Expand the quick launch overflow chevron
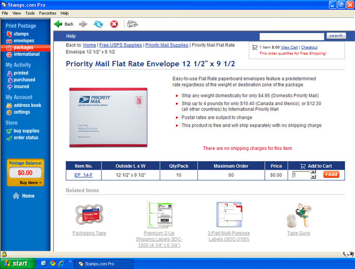This screenshot has height=269, width=355. (x=70, y=262)
